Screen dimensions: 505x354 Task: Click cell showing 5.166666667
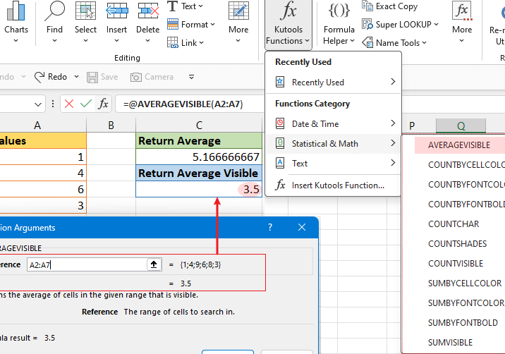[x=199, y=157]
